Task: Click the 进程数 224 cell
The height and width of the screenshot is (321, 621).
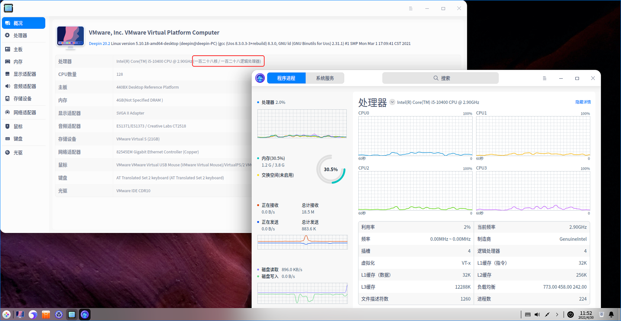Action: click(x=532, y=299)
